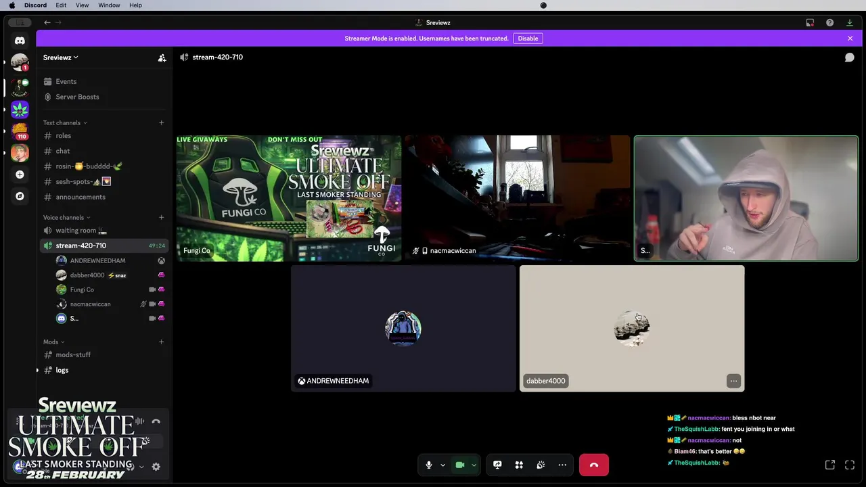The image size is (866, 487).
Task: Open the soundboard icon in call controls
Action: point(541,465)
